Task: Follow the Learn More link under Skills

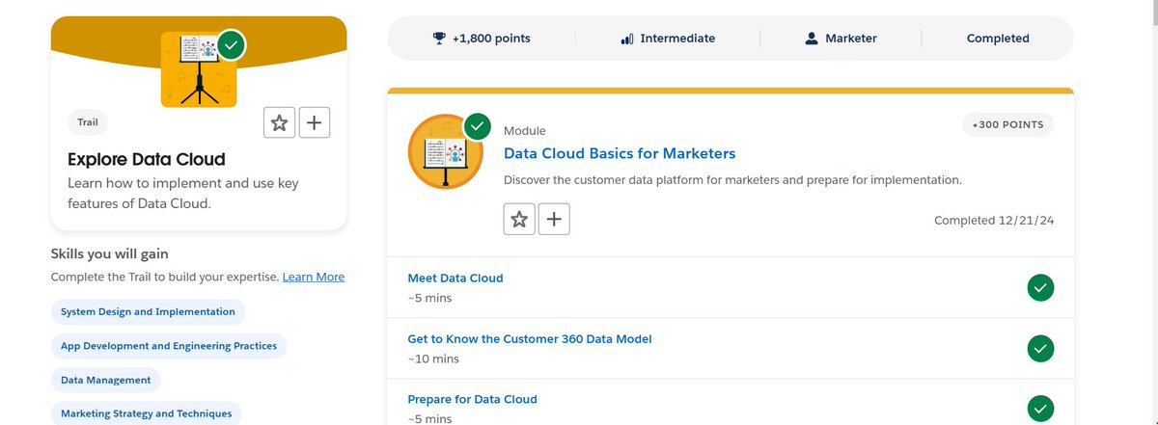Action: [x=314, y=277]
